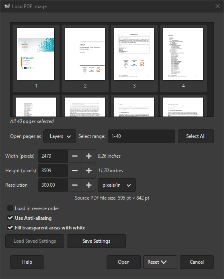This screenshot has width=224, height=279.
Task: Click the Source PDF file size text
Action: (x=112, y=198)
